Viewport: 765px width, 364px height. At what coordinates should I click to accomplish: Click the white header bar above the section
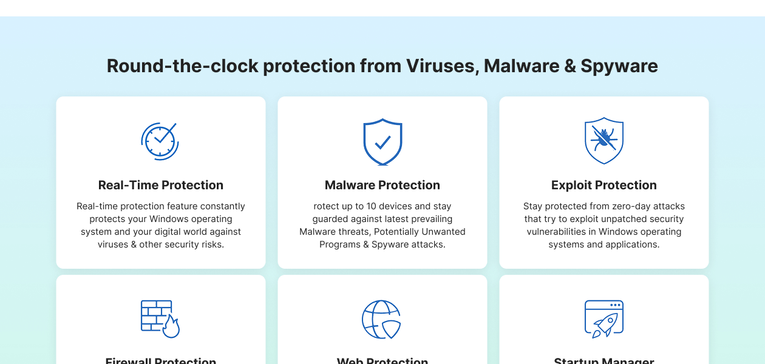pyautogui.click(x=382, y=8)
